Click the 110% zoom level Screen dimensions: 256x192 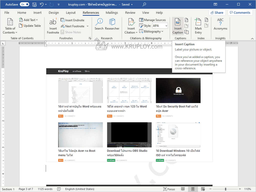pos(247,189)
